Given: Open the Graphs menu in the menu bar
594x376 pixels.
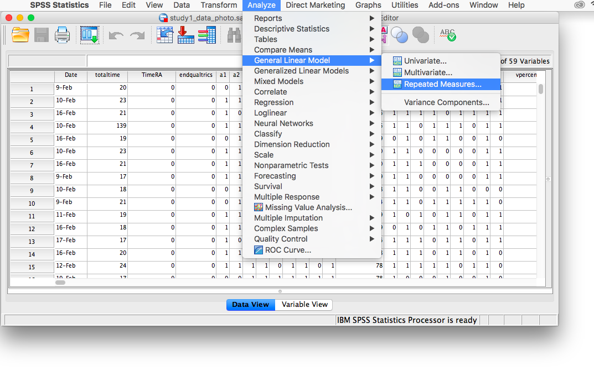Looking at the screenshot, I should [368, 5].
